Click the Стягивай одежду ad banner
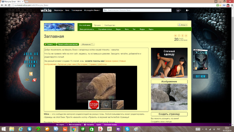Viewport: 234px width, 132px height. tap(169, 63)
